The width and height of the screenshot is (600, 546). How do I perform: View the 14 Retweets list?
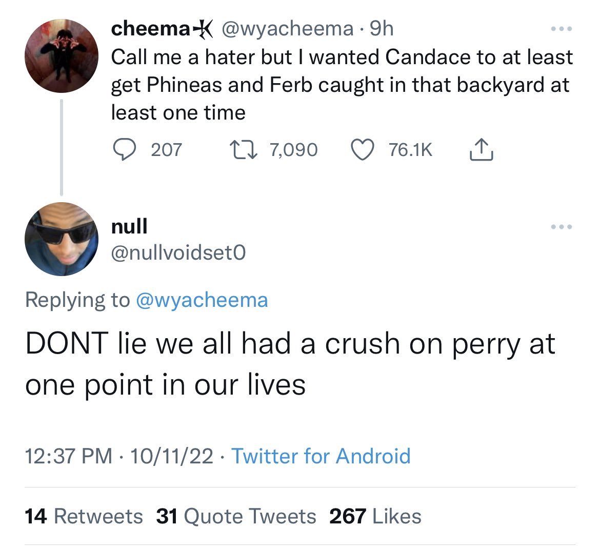(84, 516)
